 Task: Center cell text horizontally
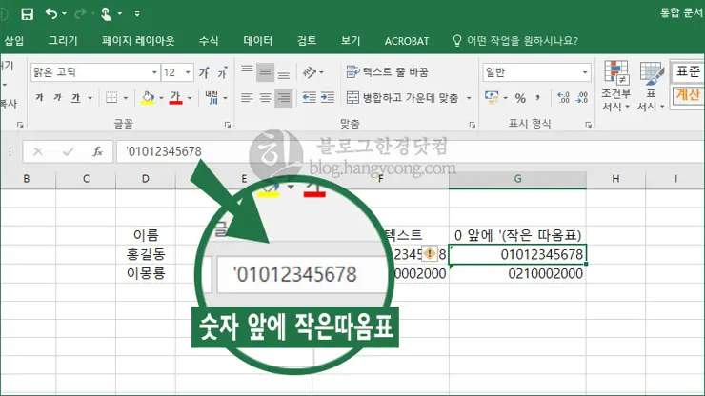[x=265, y=97]
